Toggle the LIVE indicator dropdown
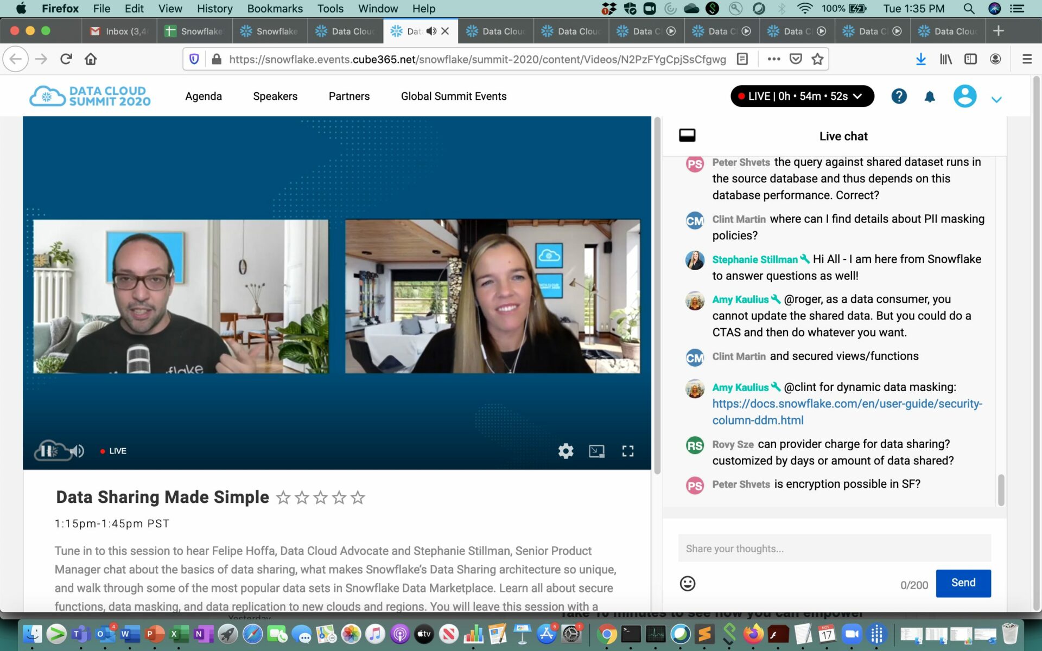The width and height of the screenshot is (1042, 651). click(x=859, y=96)
